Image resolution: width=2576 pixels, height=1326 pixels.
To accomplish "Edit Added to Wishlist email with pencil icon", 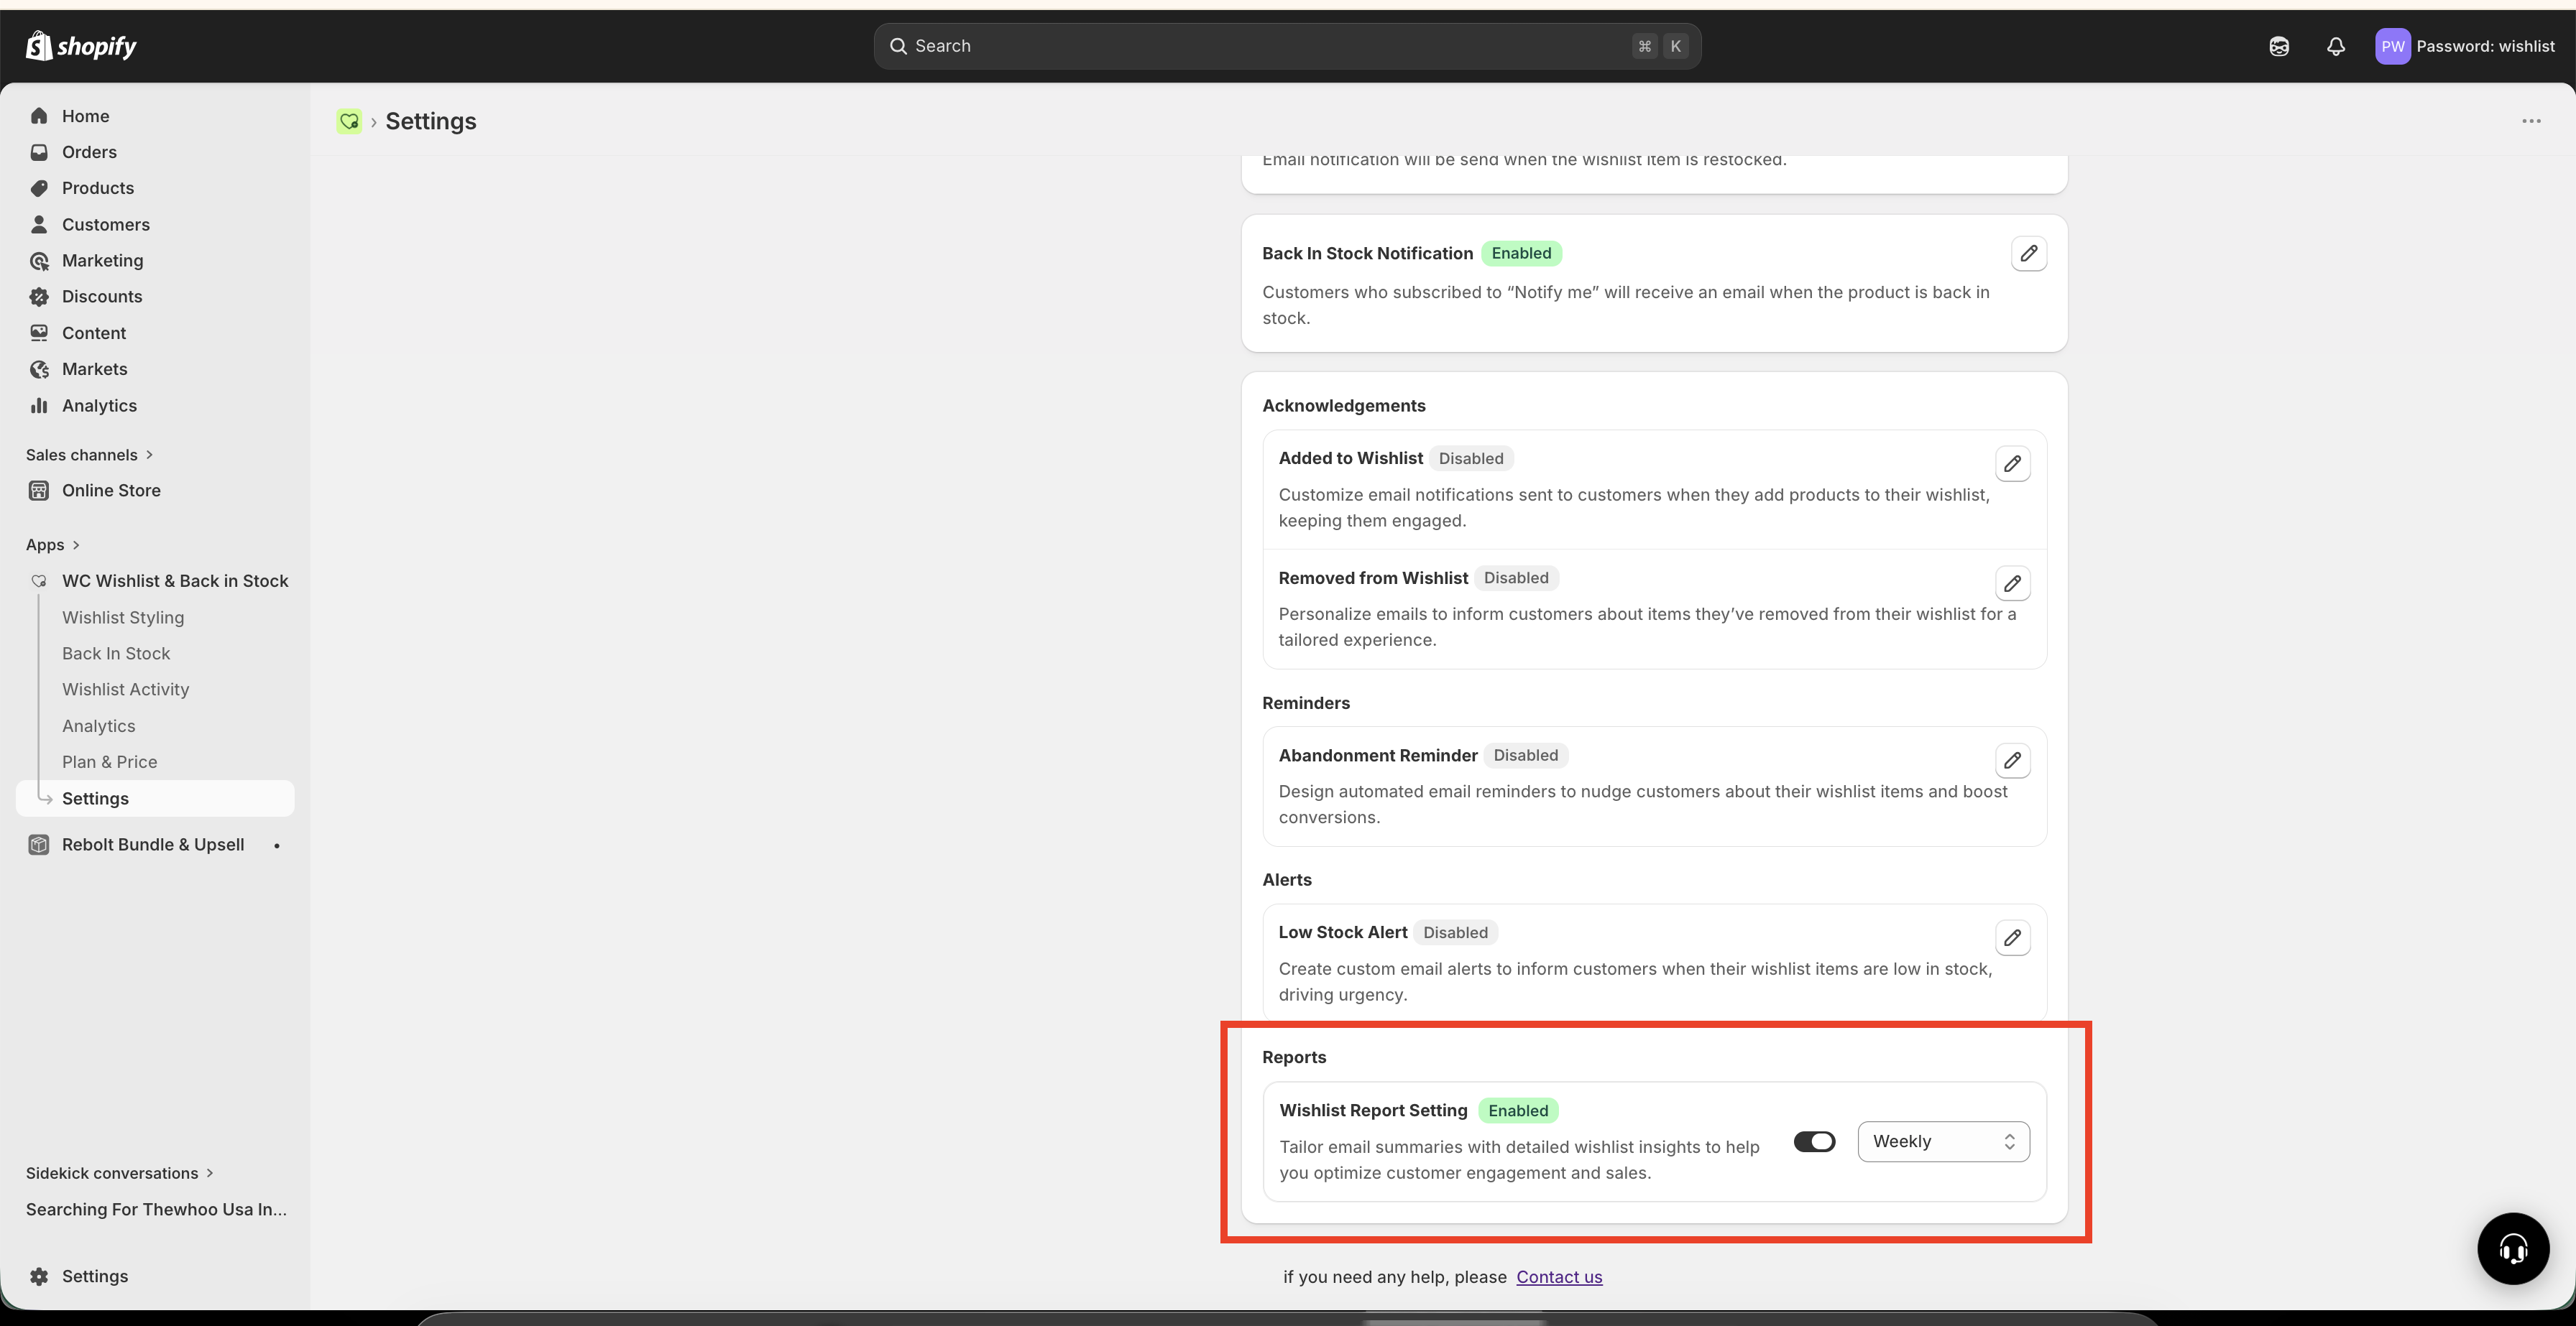I will click(x=2012, y=463).
